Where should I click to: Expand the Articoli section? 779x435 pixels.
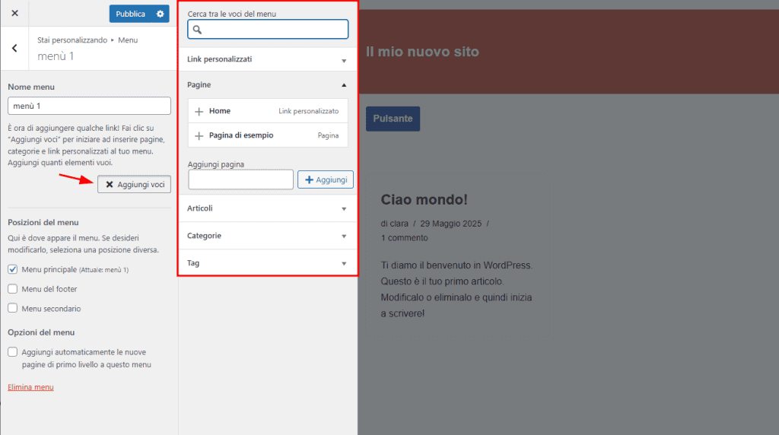point(267,208)
